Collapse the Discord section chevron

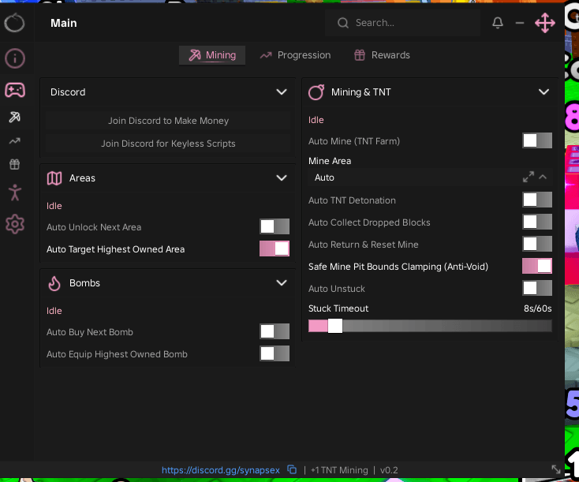[x=282, y=92]
